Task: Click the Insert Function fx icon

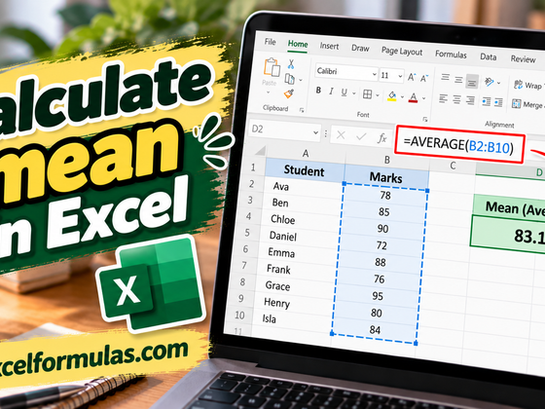Action: click(381, 138)
